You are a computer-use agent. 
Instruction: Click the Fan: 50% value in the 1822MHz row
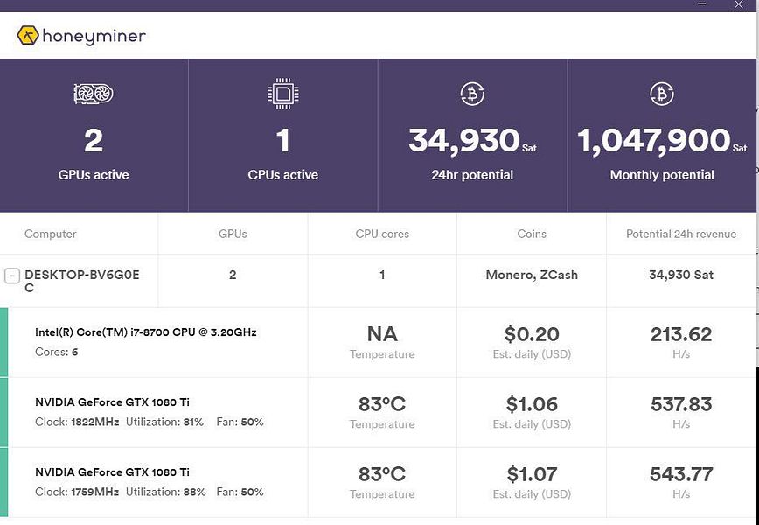tap(240, 422)
